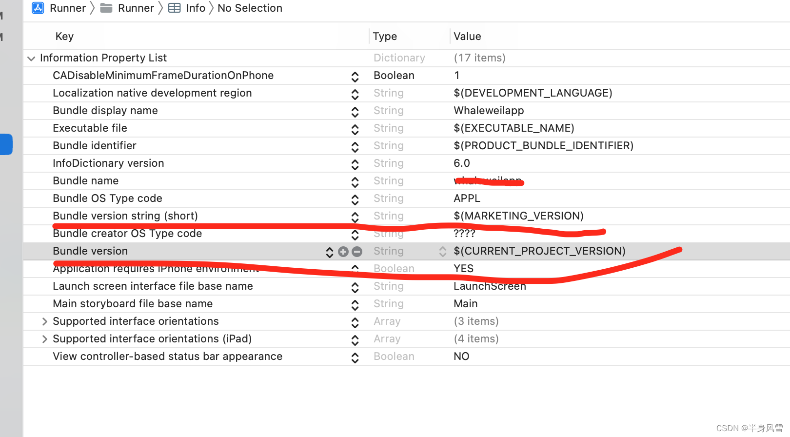Select the Bundle version string (short) key
The width and height of the screenshot is (790, 437).
[125, 216]
